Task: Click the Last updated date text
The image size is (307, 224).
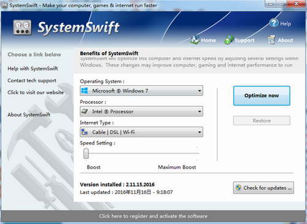Action: tap(126, 192)
